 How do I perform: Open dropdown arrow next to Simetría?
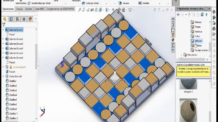(159, 3)
